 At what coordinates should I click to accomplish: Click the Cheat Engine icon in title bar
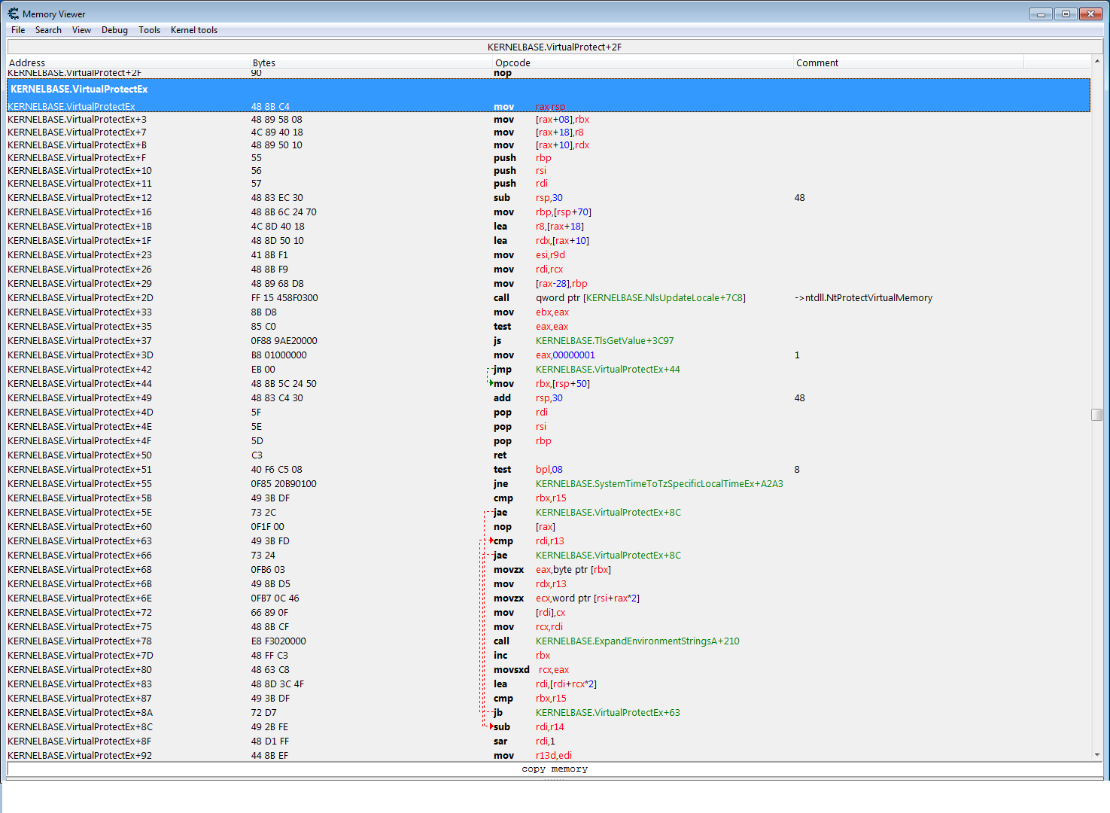point(13,14)
